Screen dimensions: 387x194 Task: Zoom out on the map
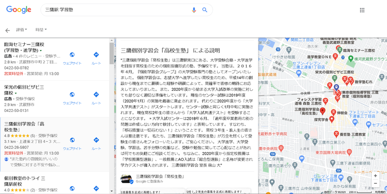coord(375,183)
